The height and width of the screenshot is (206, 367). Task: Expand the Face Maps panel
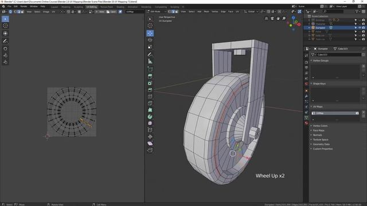click(318, 130)
